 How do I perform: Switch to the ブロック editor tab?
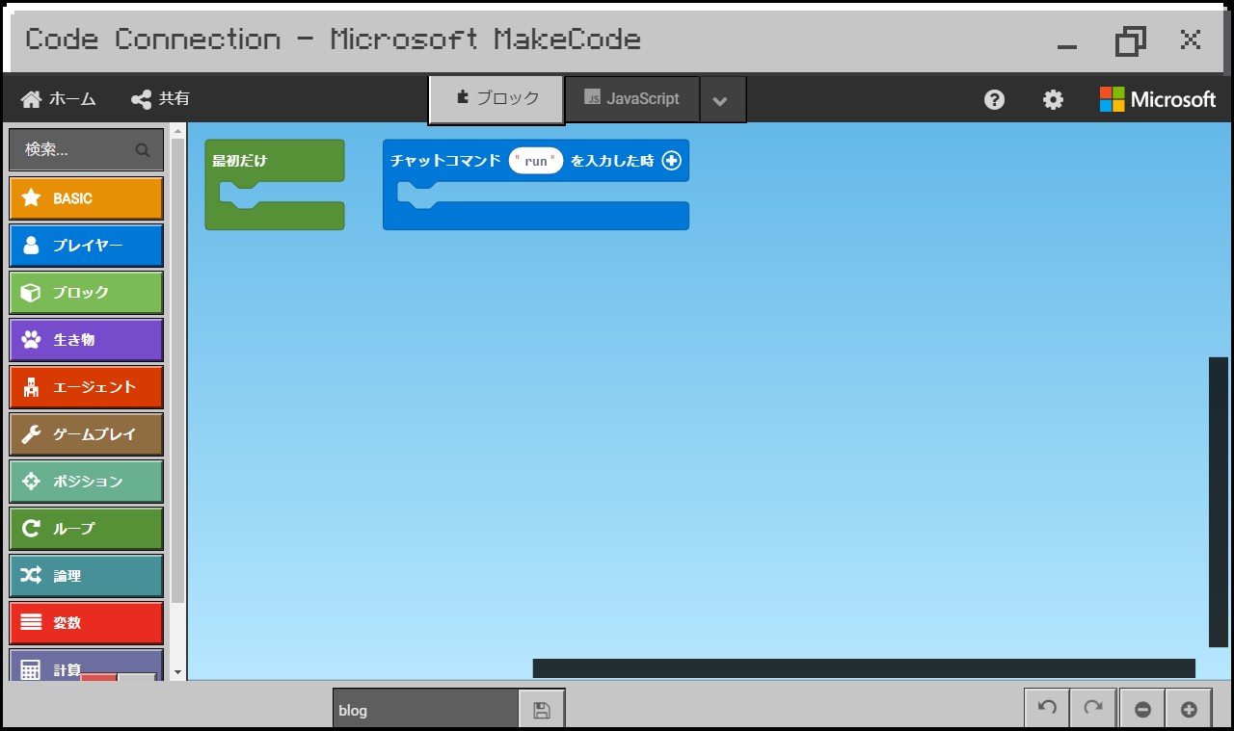coord(496,99)
